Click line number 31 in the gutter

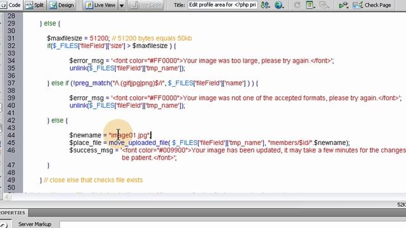pyautogui.click(x=11, y=38)
